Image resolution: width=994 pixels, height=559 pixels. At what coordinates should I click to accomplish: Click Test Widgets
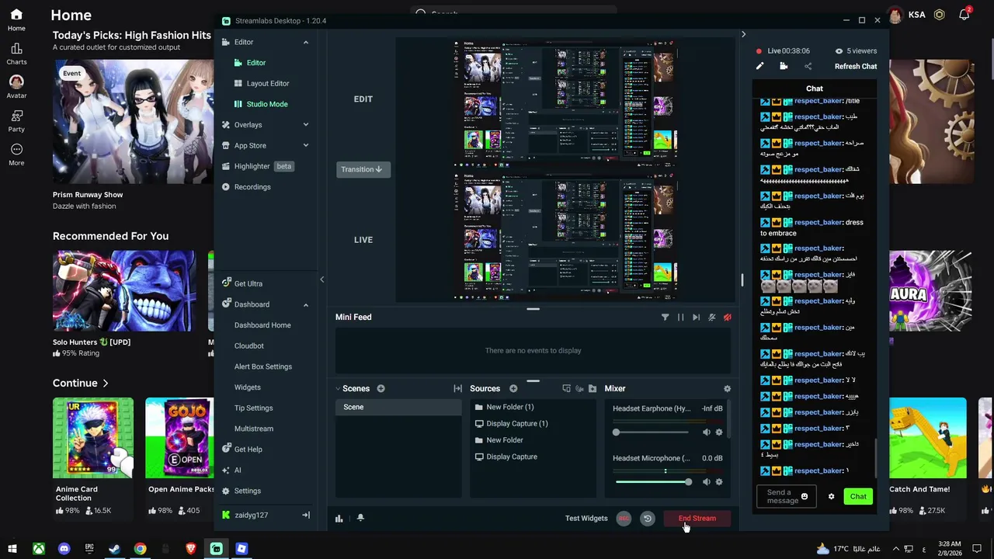click(x=586, y=519)
